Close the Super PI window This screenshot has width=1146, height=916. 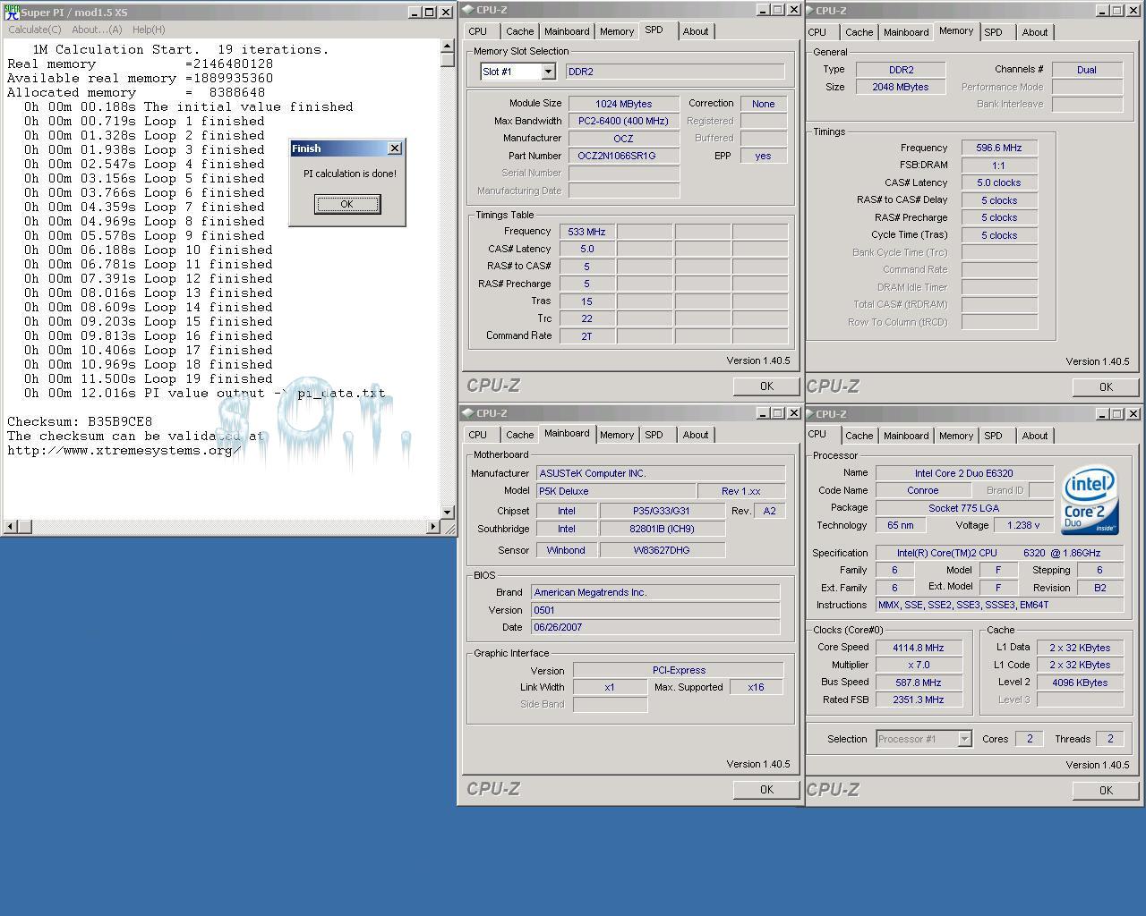446,13
